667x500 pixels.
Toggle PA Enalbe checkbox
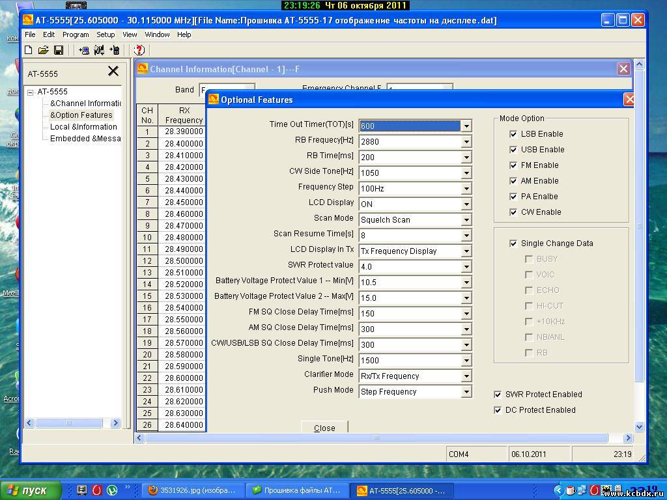(x=513, y=197)
